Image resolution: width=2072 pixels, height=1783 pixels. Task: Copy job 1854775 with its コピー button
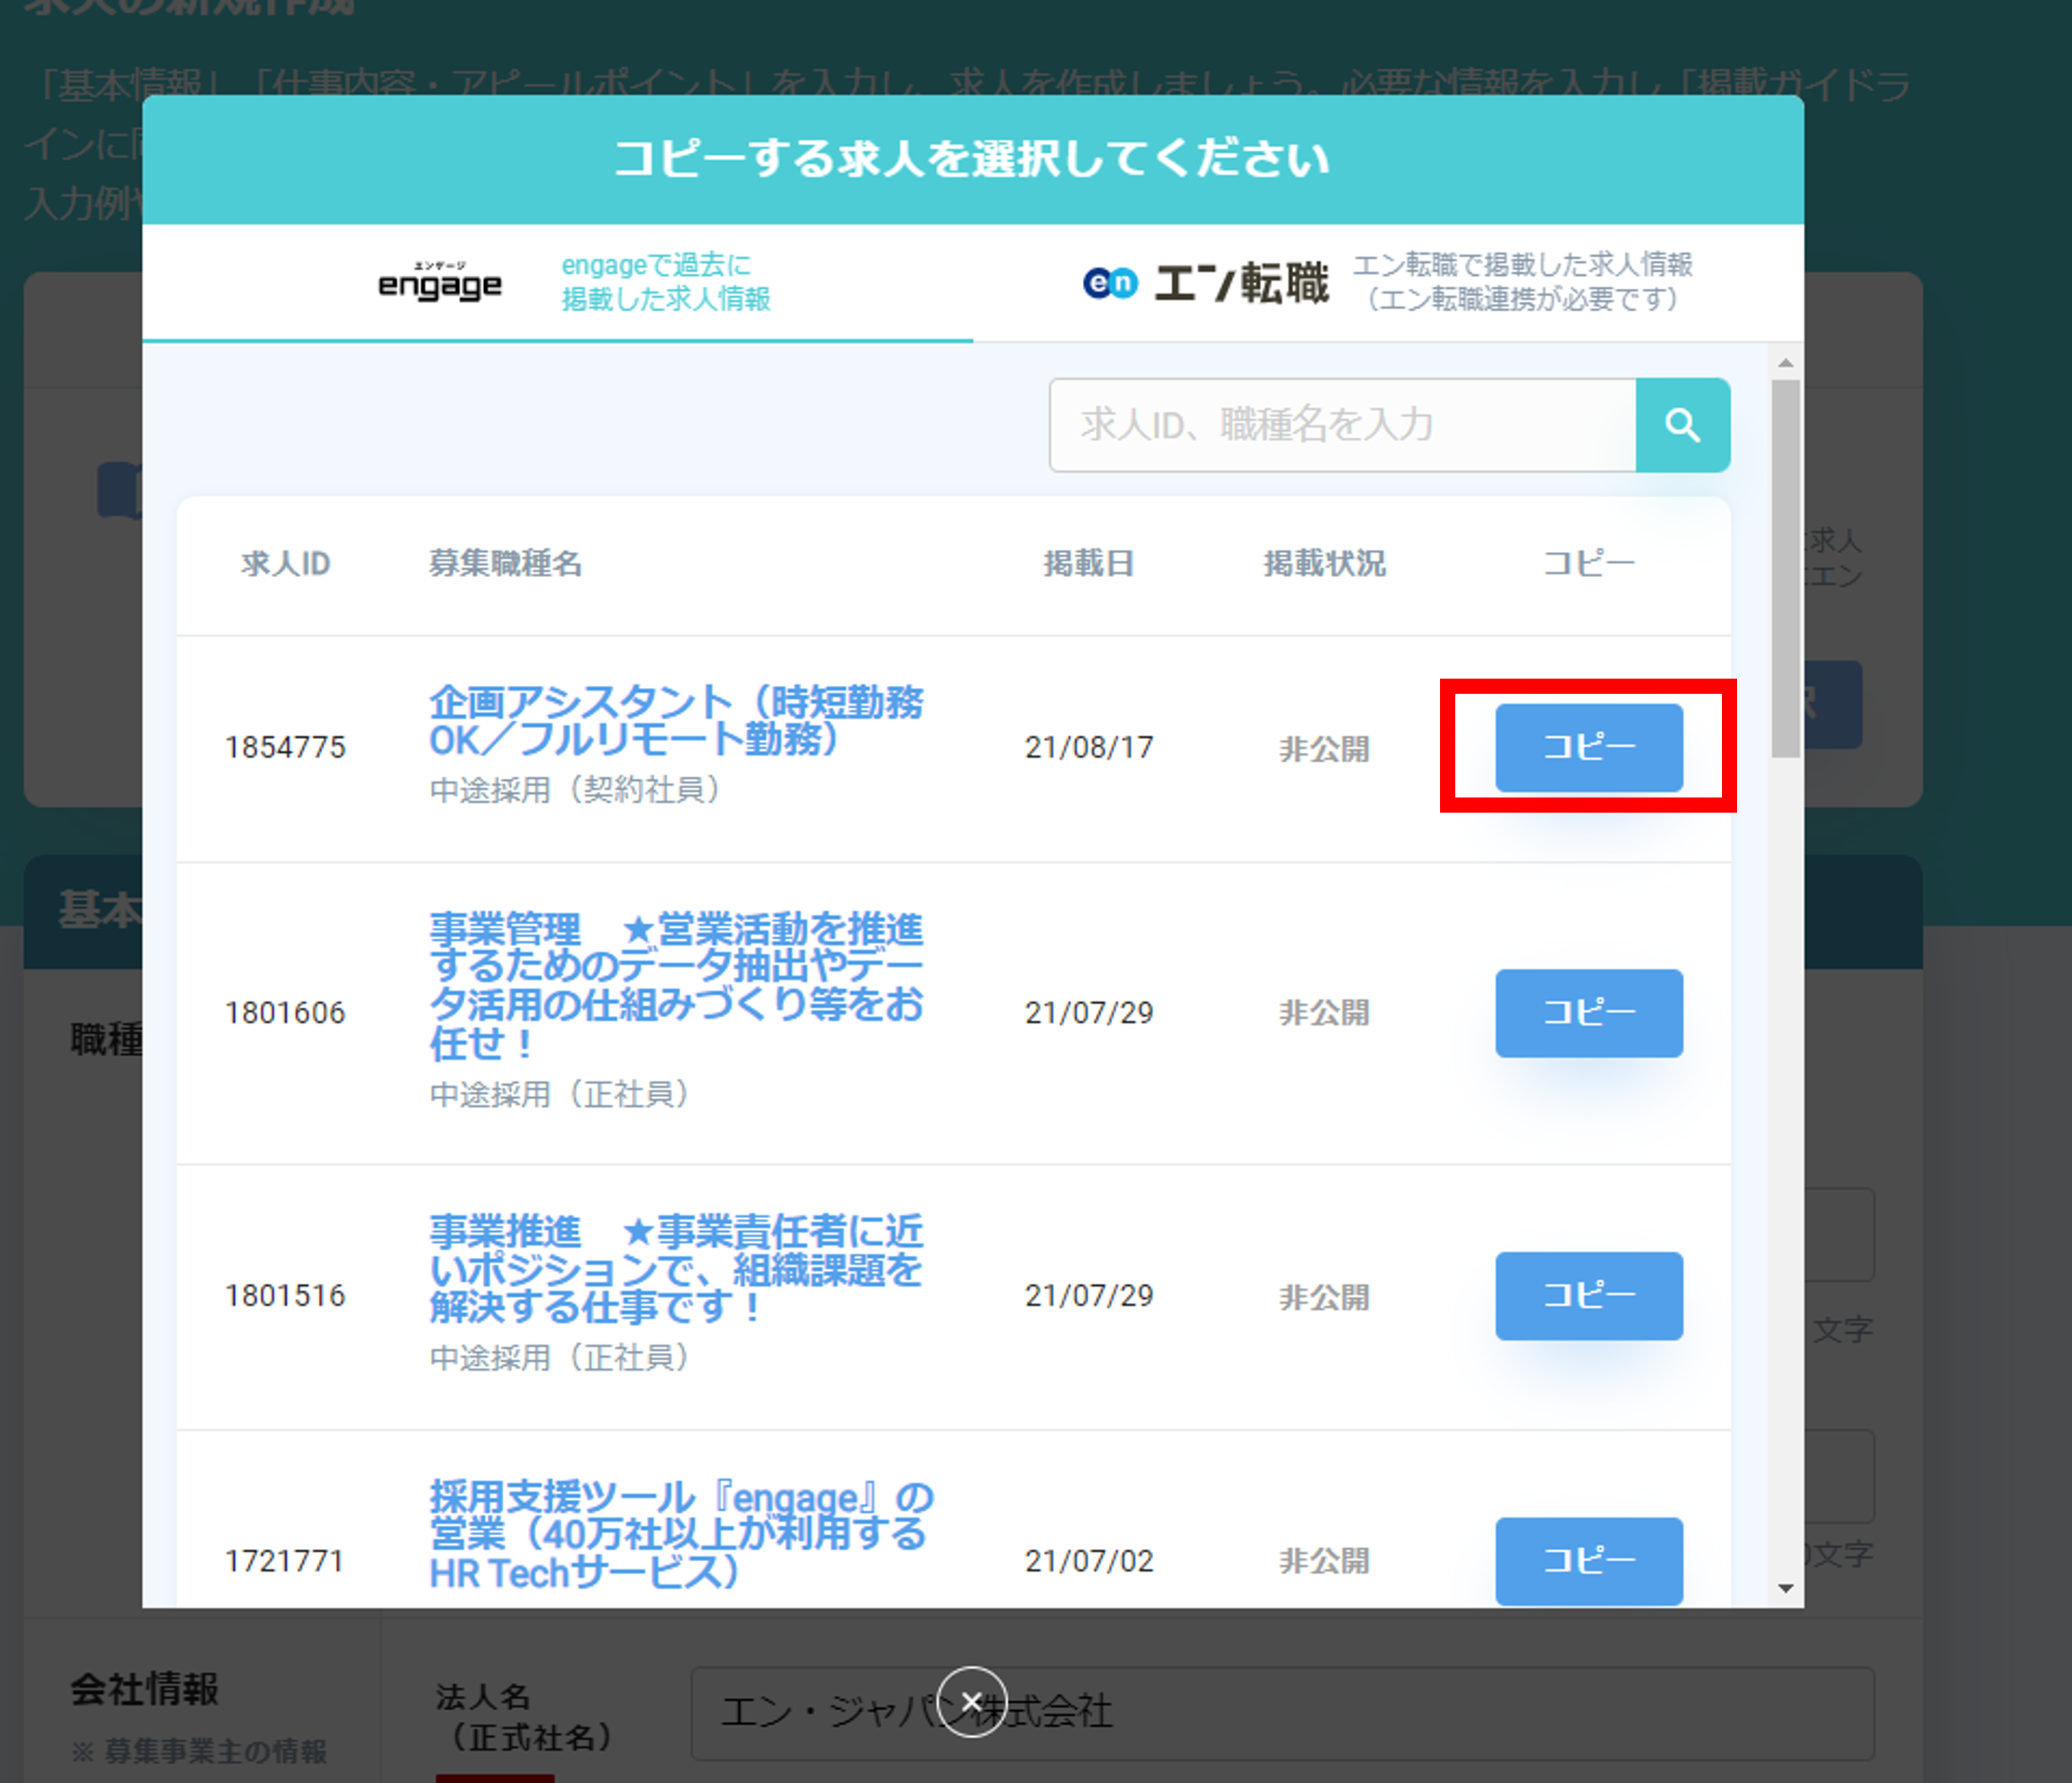click(x=1589, y=747)
